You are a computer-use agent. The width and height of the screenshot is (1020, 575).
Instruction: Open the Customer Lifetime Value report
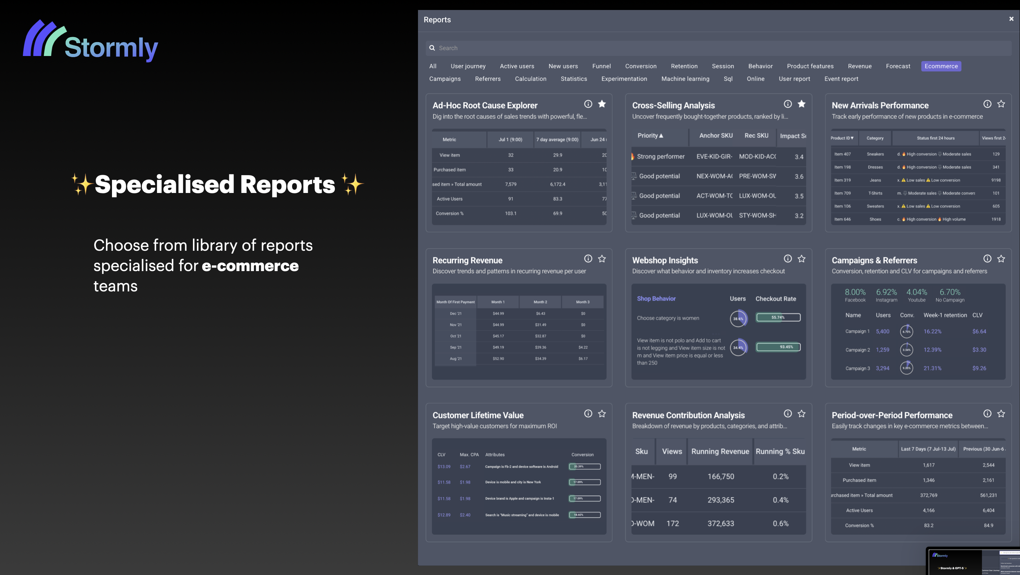click(x=478, y=415)
